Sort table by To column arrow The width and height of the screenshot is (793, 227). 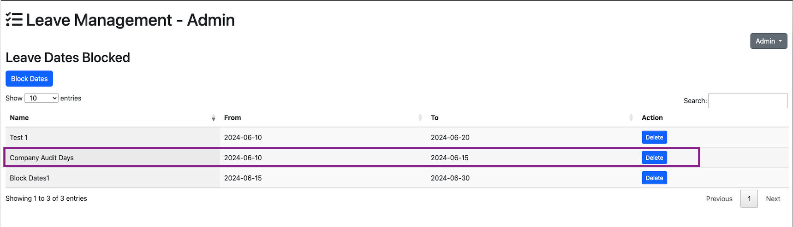coord(631,118)
